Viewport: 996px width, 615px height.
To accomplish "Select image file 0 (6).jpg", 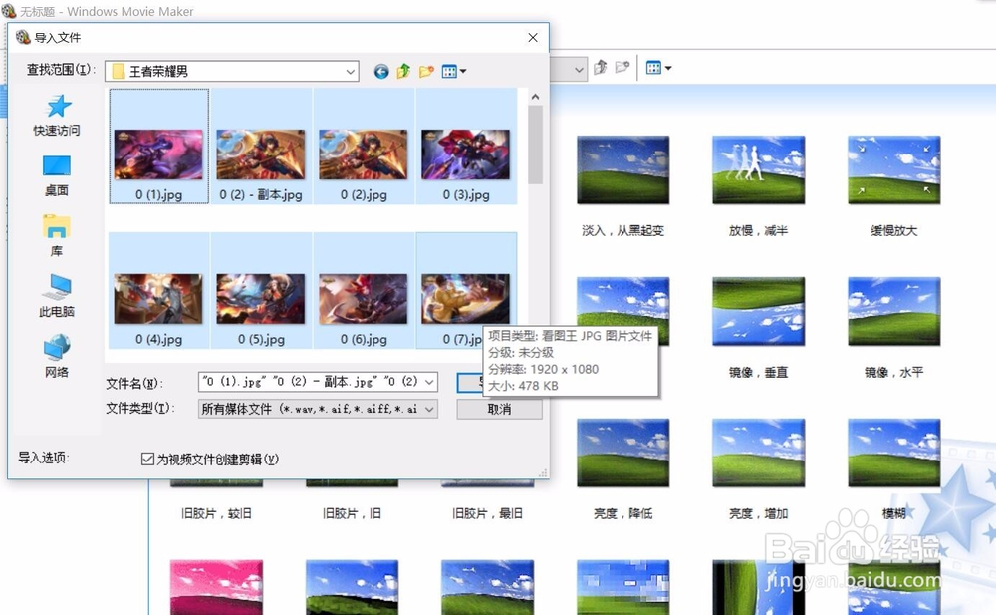I will 364,291.
